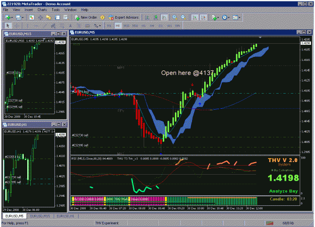Image resolution: width=315 pixels, height=227 pixels.
Task: Toggle the Chart Shift button
Action: 203,18
